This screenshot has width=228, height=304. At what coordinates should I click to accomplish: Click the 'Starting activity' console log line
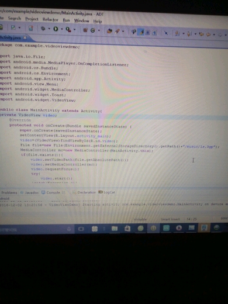click(x=114, y=204)
